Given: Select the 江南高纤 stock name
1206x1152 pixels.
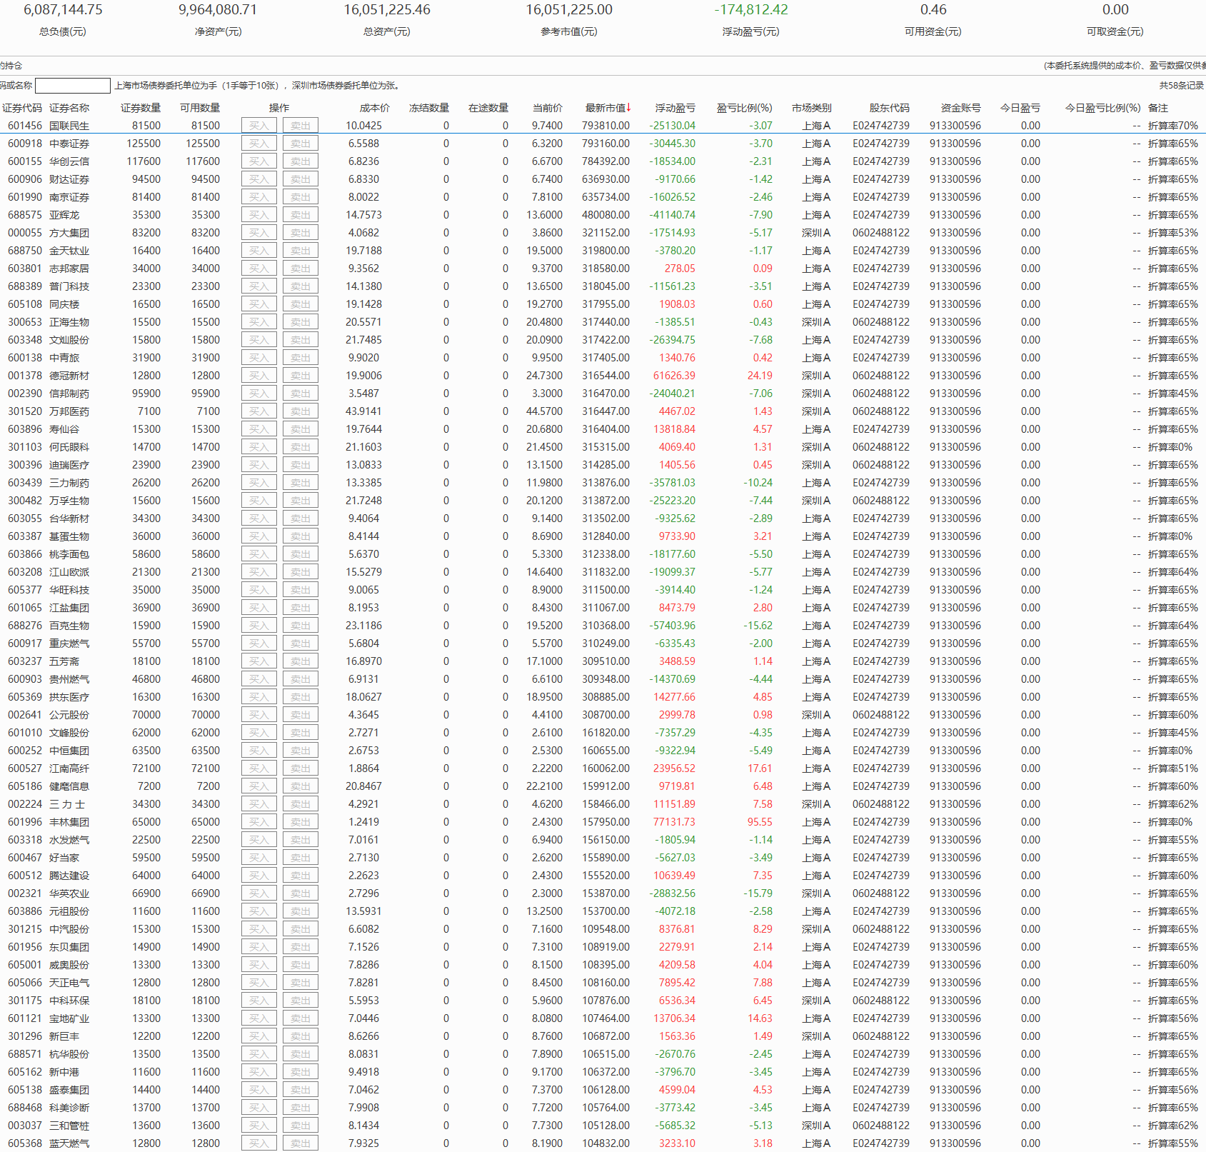Looking at the screenshot, I should [x=69, y=768].
